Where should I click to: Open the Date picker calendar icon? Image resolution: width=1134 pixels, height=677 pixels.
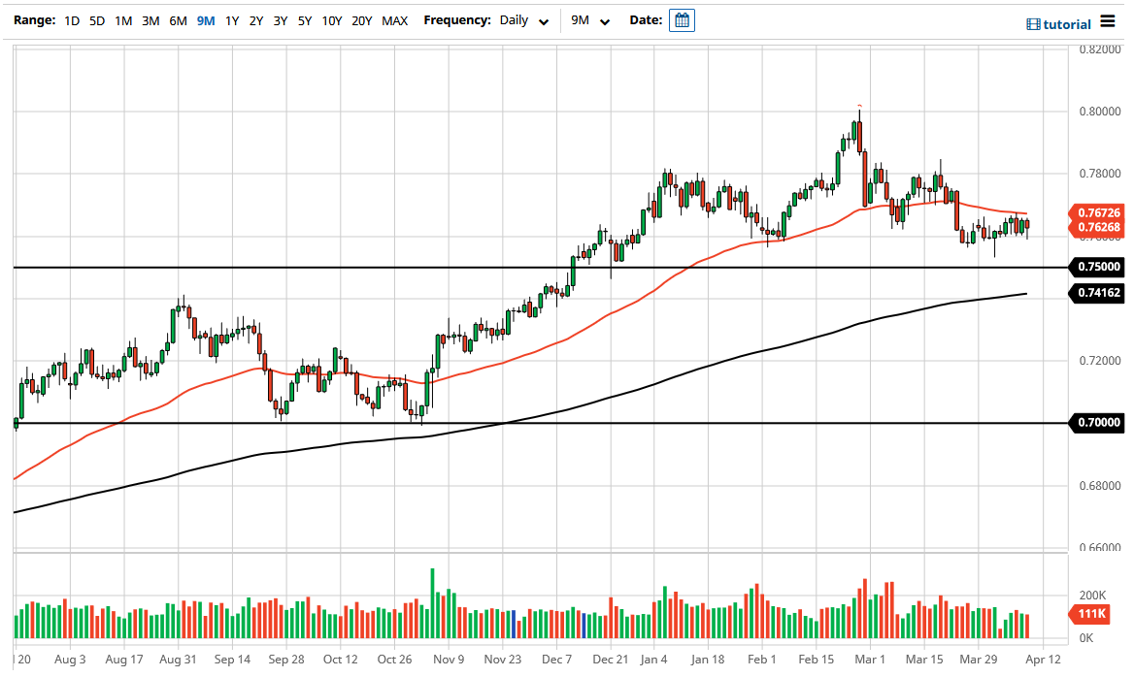(683, 19)
